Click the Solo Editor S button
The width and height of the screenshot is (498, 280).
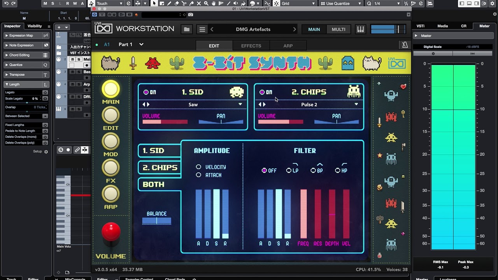coord(61,150)
